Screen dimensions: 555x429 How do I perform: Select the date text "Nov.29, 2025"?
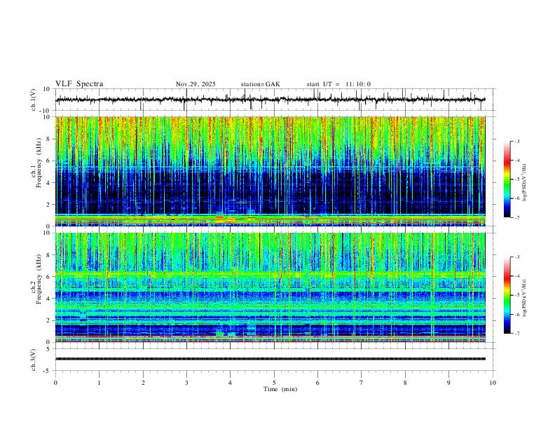pyautogui.click(x=196, y=84)
